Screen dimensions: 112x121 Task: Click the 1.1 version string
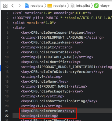pyautogui.click(x=41, y=106)
